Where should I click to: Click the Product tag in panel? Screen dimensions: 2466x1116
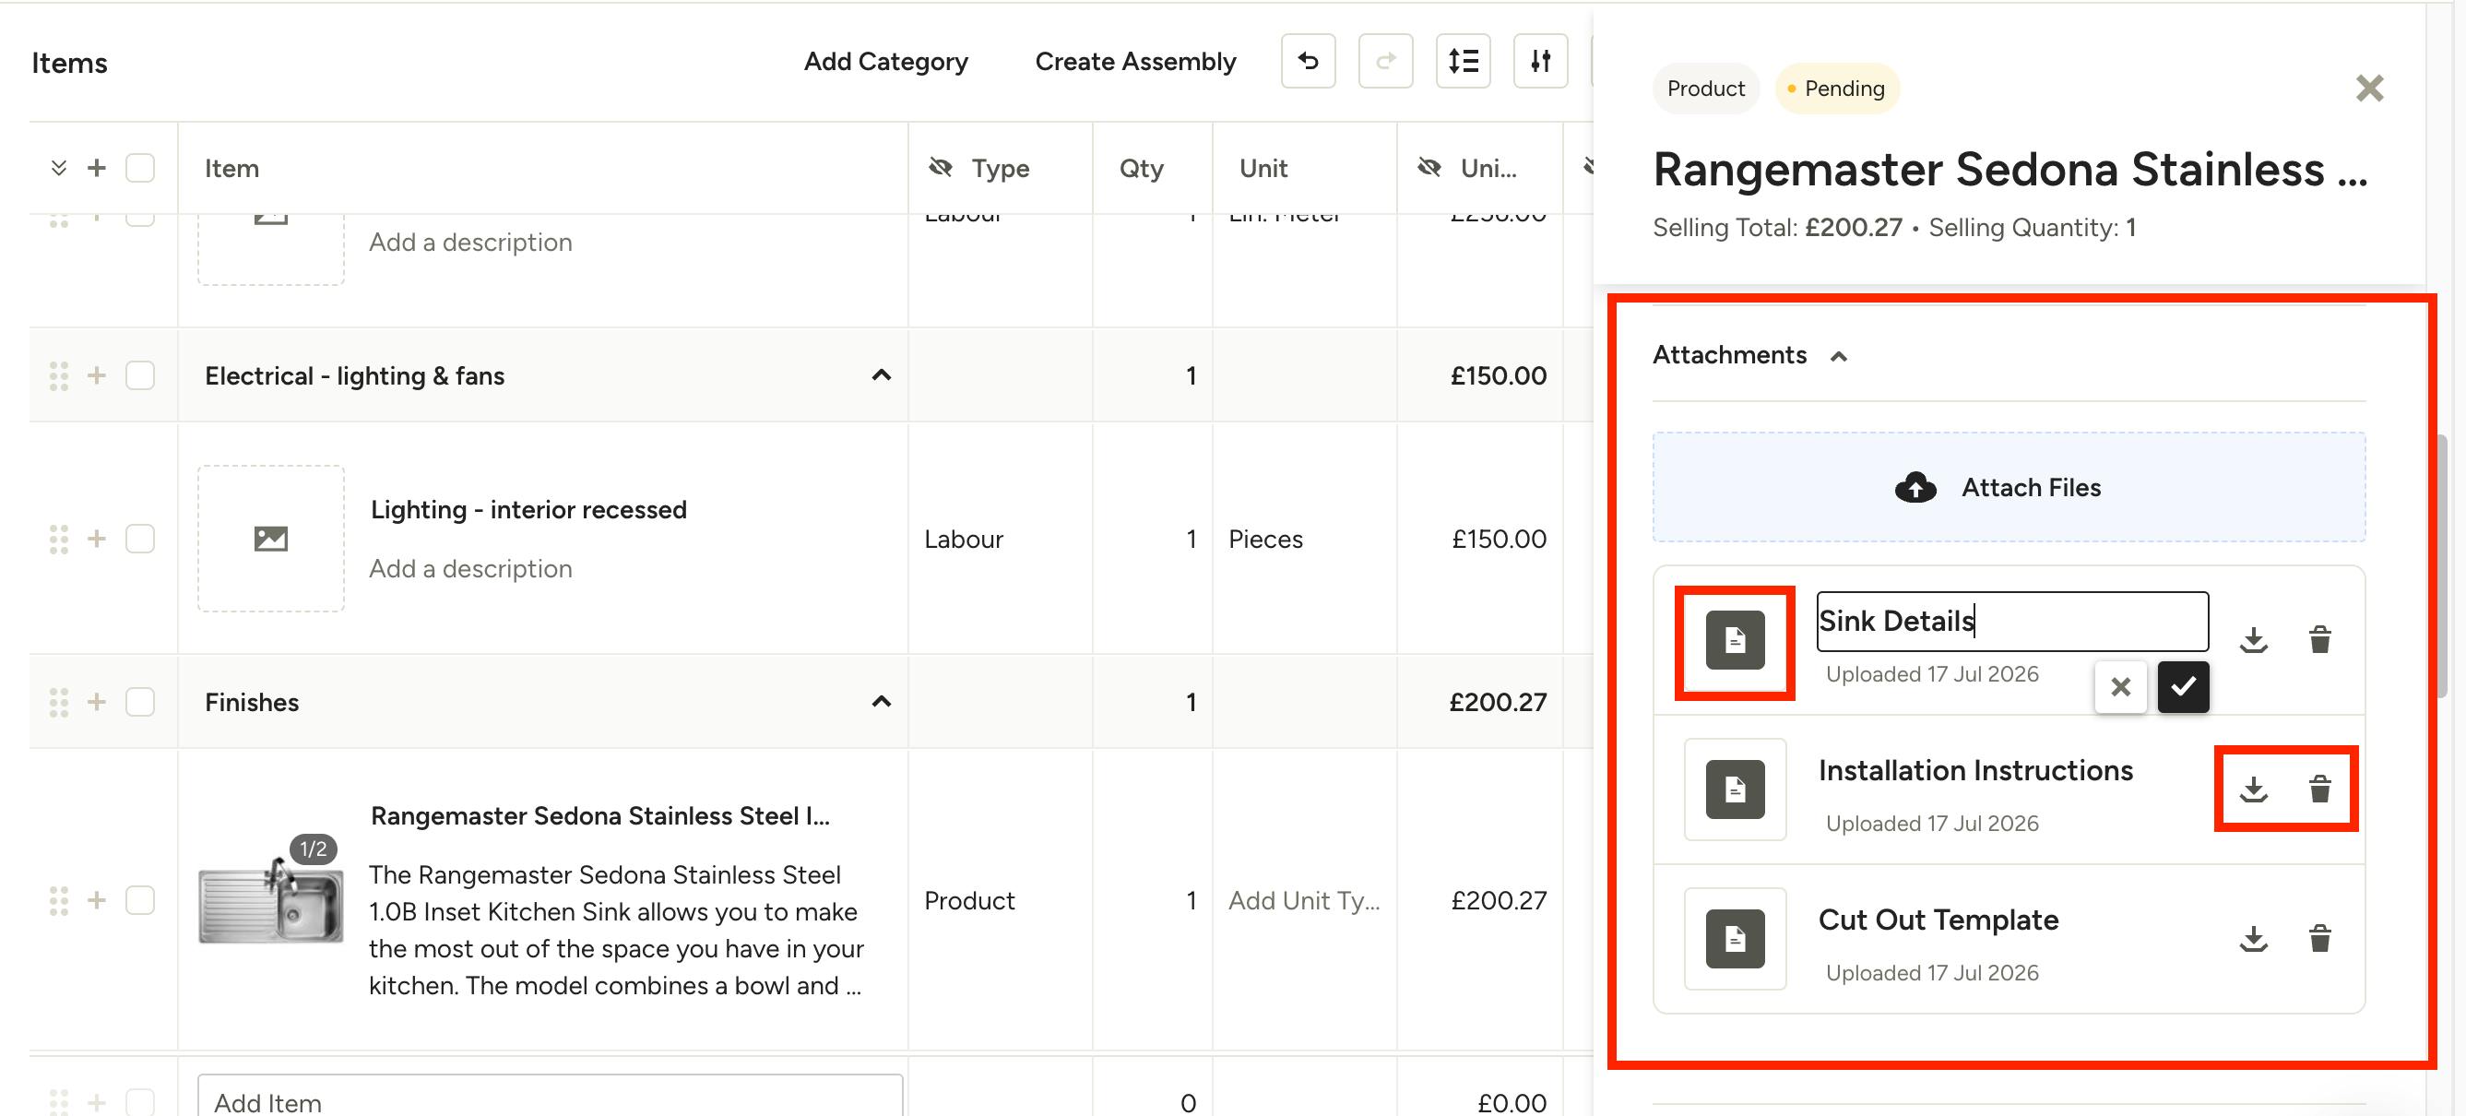pyautogui.click(x=1706, y=88)
